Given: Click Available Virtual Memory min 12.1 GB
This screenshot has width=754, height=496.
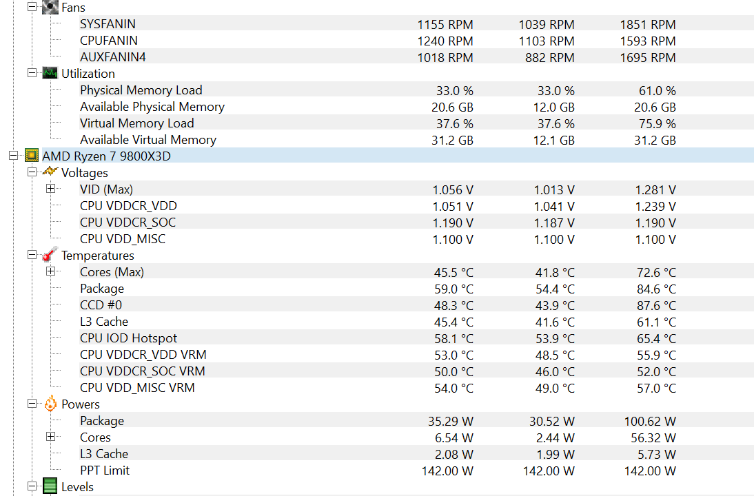Looking at the screenshot, I should coord(554,141).
